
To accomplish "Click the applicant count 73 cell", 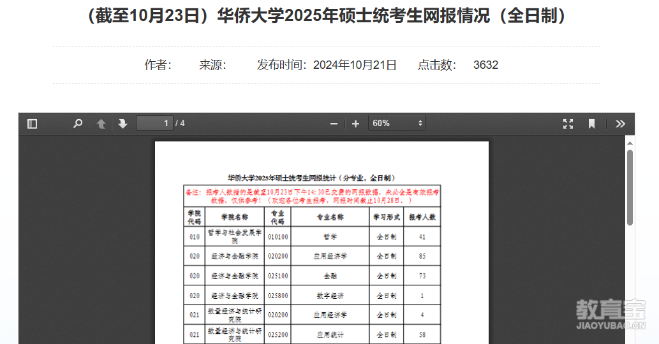I will point(422,276).
